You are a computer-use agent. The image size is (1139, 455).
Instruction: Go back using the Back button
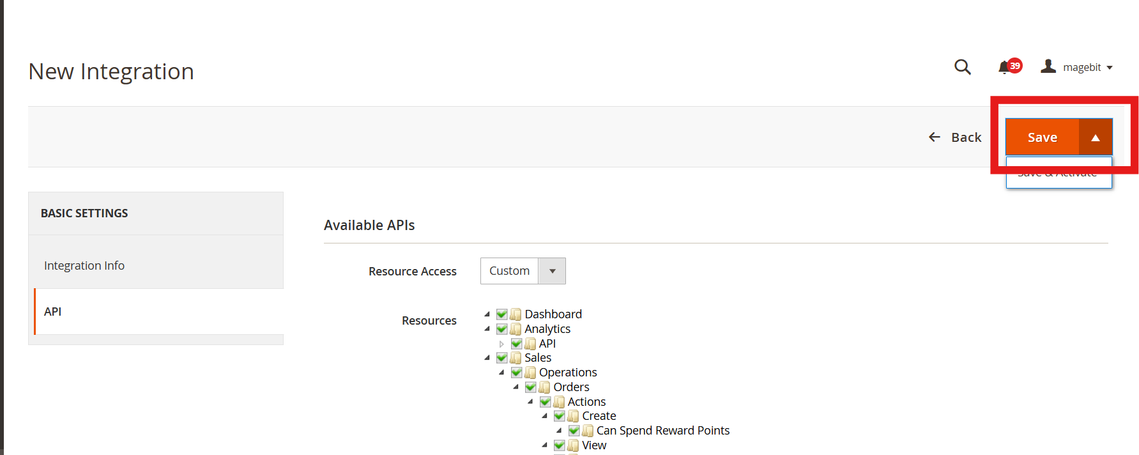tap(955, 137)
